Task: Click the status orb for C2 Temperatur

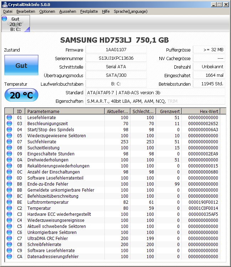Action: 9,208
